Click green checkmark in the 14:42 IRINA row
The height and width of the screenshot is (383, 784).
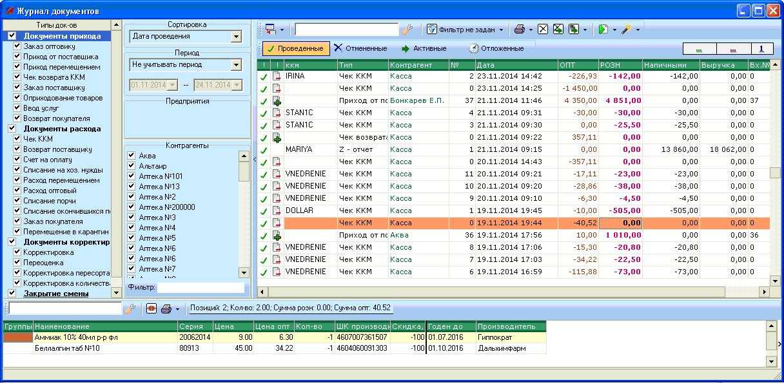click(264, 77)
